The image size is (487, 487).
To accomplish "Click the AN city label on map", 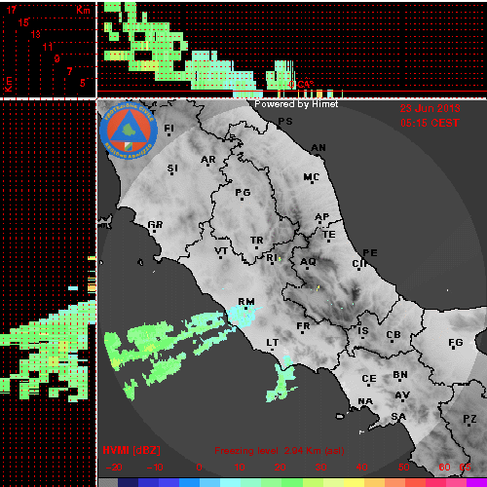I will pyautogui.click(x=318, y=148).
